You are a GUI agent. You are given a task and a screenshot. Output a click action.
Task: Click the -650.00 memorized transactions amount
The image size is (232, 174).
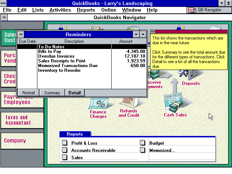137,66
